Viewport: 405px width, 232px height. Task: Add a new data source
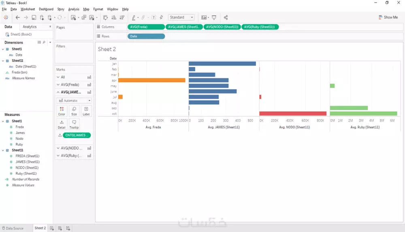pyautogui.click(x=42, y=17)
